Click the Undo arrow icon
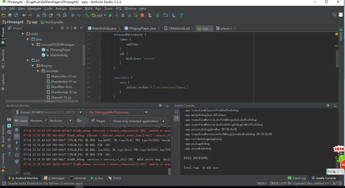Image resolution: width=345 pixels, height=188 pixels. coord(24,15)
